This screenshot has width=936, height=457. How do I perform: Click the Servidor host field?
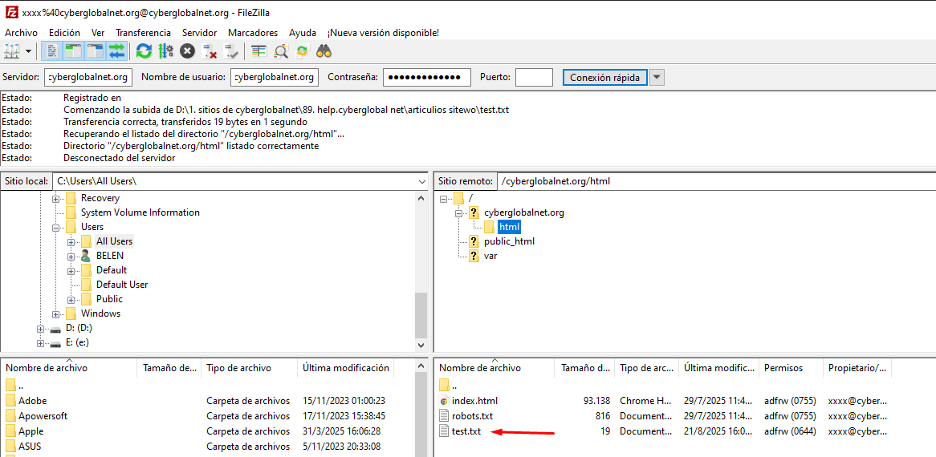point(87,77)
